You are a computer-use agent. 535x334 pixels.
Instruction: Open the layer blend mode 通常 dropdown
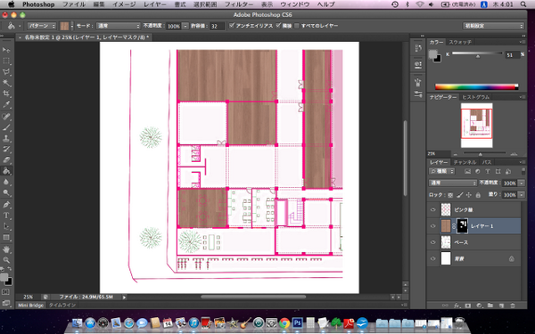coord(452,183)
